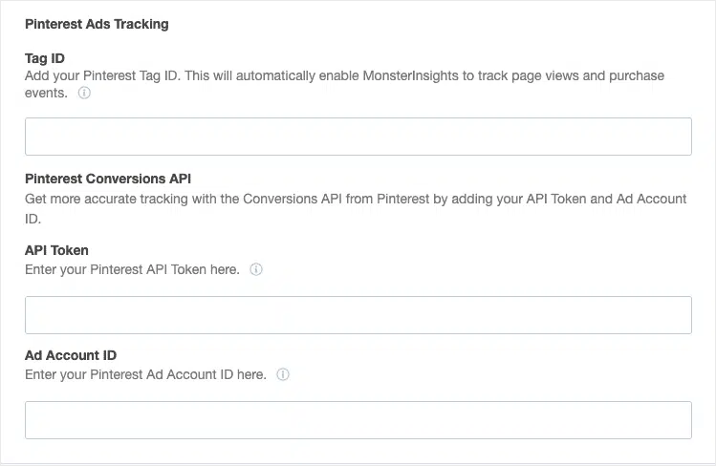
Task: Click the word "events." before the info icon
Action: click(x=46, y=94)
